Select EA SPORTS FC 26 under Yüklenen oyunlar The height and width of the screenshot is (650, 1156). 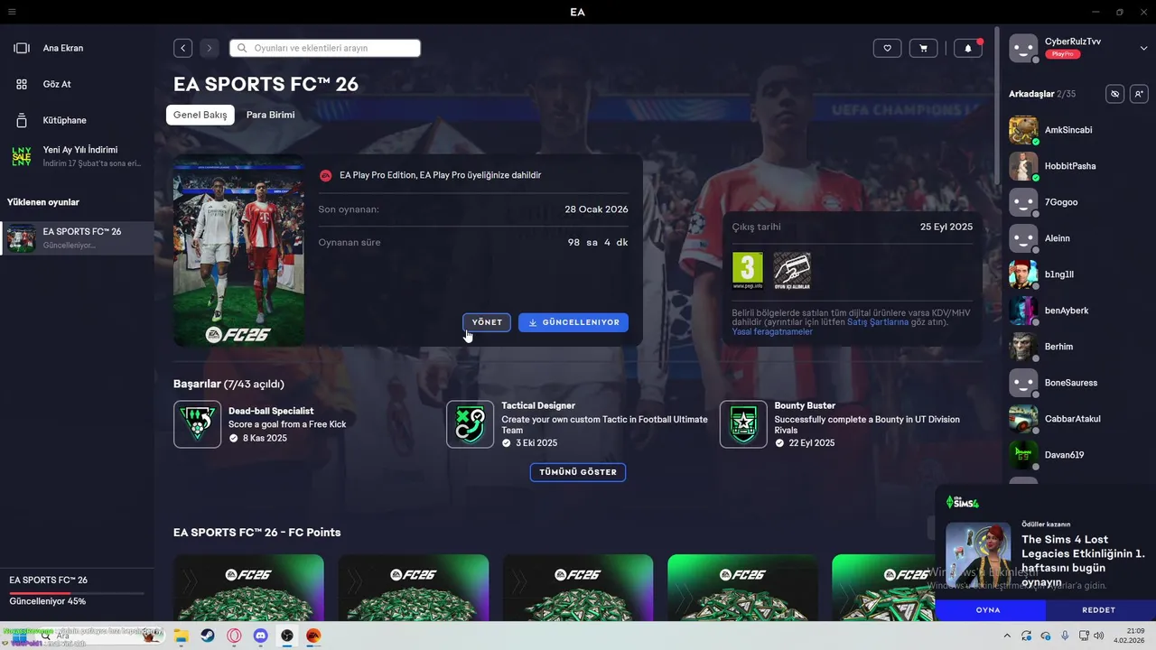pyautogui.click(x=77, y=238)
